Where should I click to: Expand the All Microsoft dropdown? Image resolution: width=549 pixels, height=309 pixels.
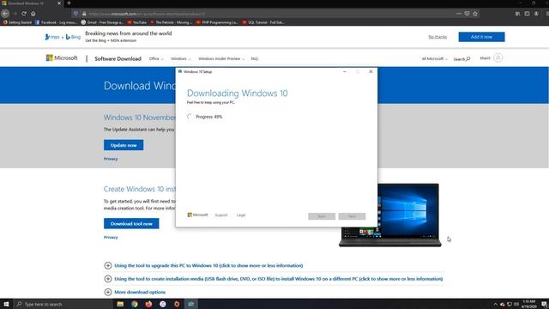[435, 58]
